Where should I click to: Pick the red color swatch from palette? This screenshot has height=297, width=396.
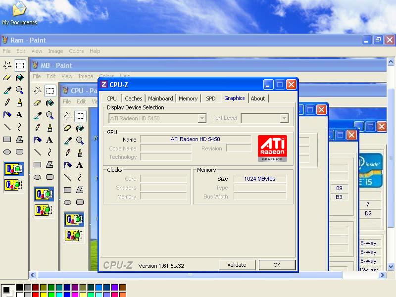tap(35, 295)
